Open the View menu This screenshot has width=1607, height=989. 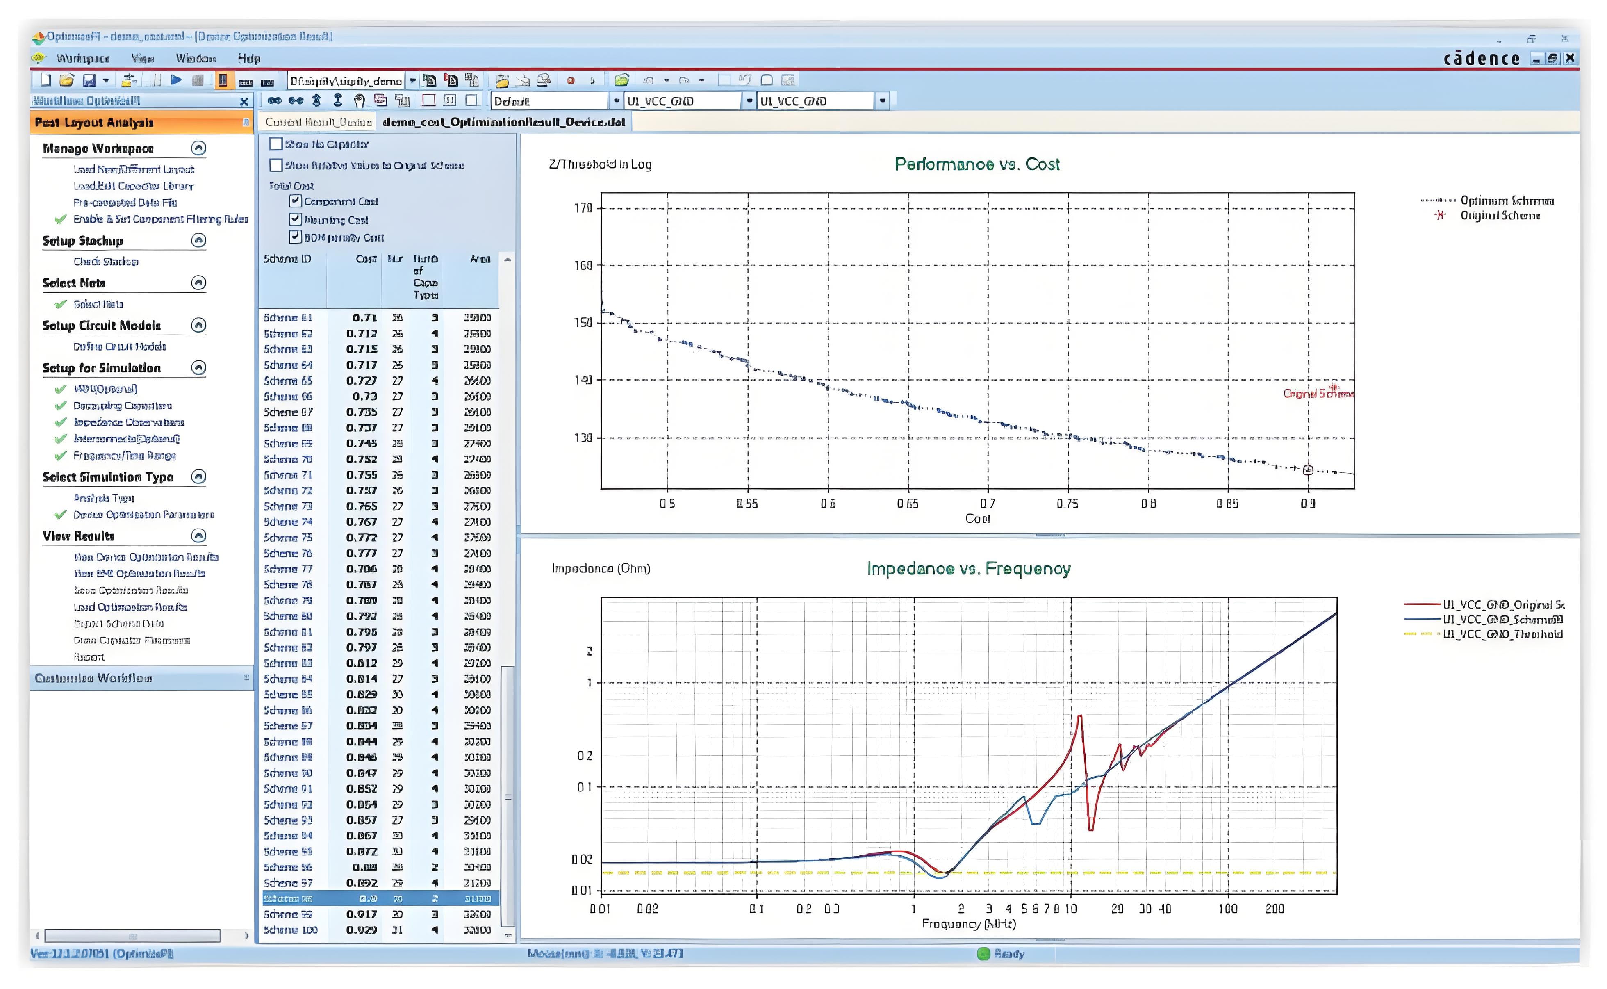point(143,58)
